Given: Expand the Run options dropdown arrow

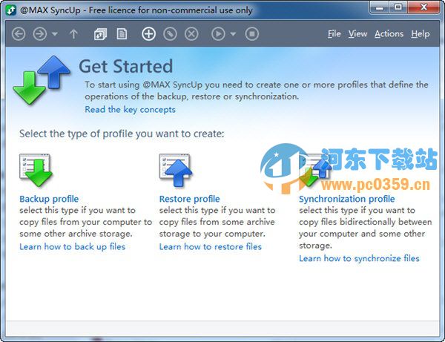Looking at the screenshot, I should click(x=233, y=34).
